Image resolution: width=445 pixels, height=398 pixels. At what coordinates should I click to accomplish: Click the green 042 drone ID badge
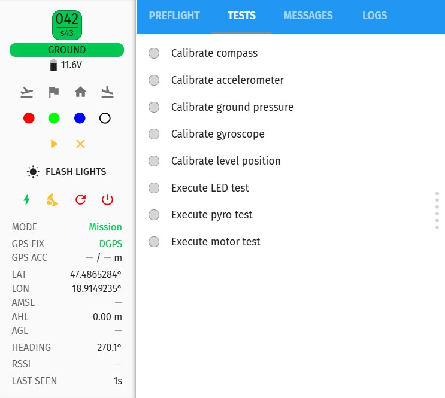[x=67, y=25]
